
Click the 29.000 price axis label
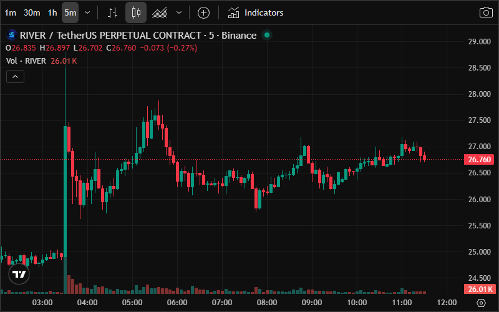click(479, 41)
